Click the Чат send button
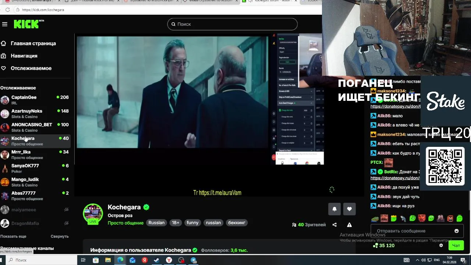Viewport: 471px width, 265px height. [x=456, y=245]
